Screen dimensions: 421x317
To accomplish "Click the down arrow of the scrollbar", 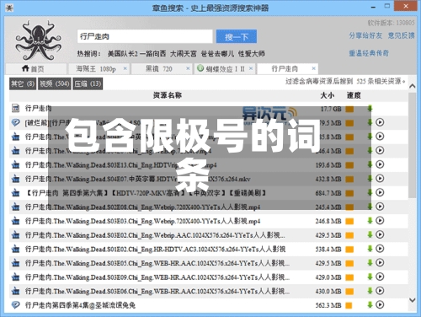I will click(x=413, y=300).
